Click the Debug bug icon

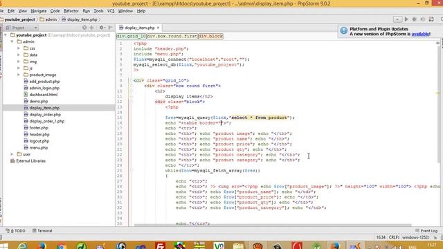pos(415,19)
